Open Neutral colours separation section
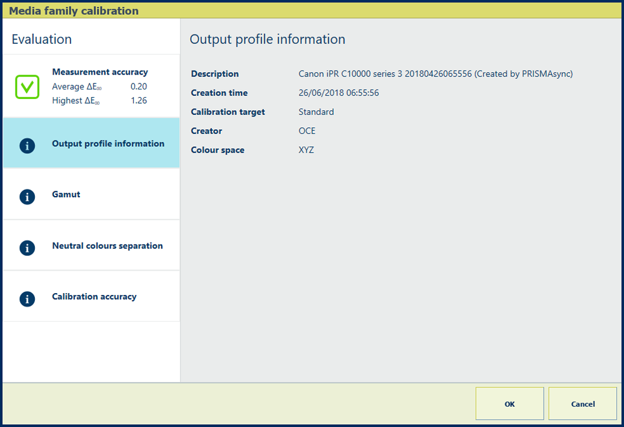 [107, 246]
